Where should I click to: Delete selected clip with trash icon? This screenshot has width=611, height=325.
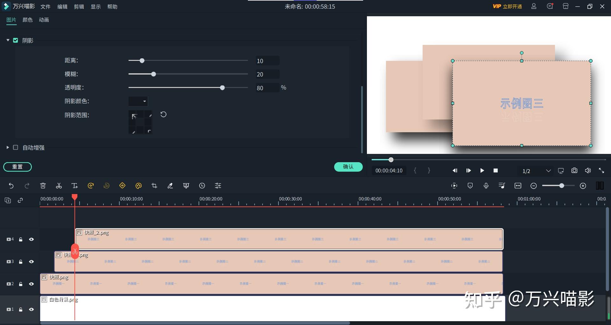[x=43, y=186]
